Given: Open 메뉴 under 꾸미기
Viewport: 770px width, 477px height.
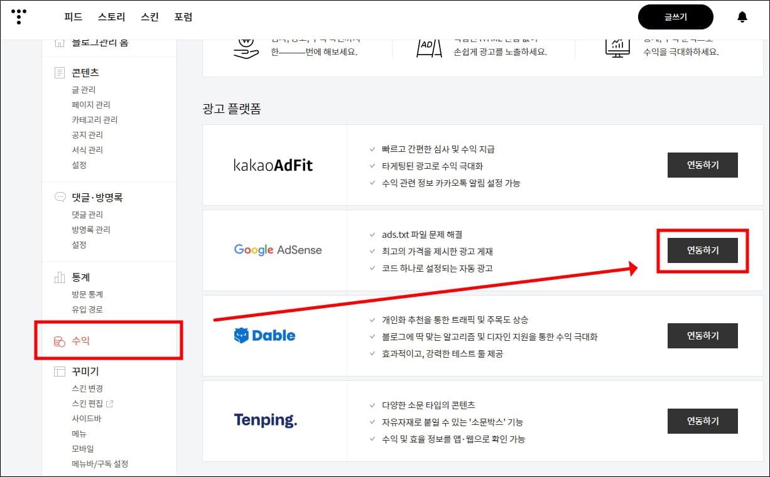Looking at the screenshot, I should point(79,434).
